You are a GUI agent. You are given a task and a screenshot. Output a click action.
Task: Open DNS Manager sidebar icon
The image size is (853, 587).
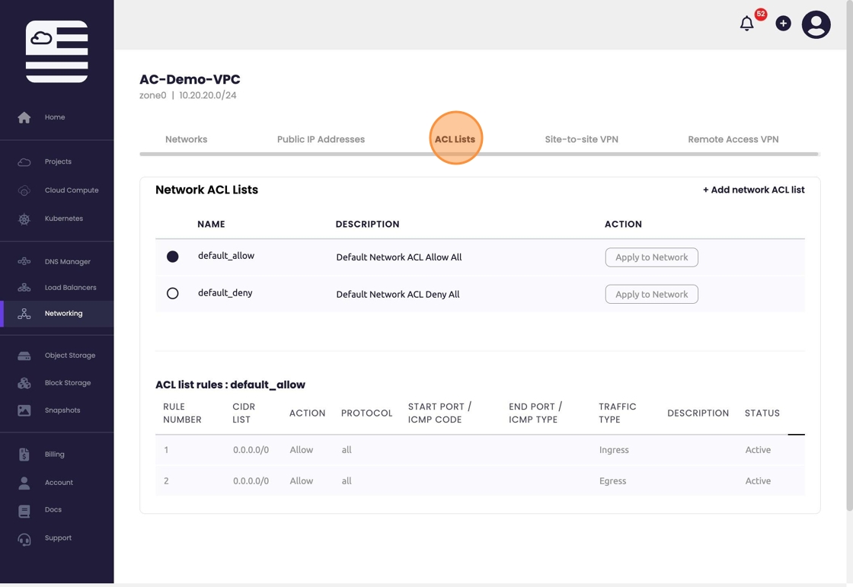[24, 262]
